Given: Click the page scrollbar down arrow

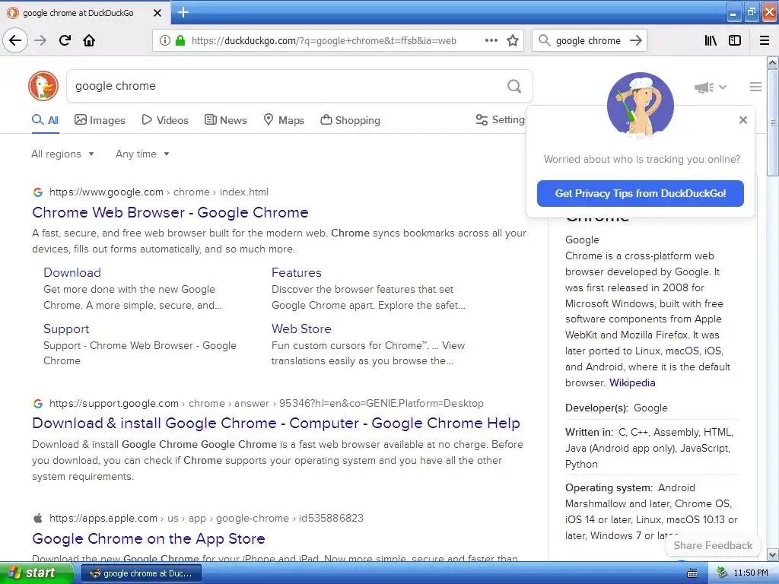Looking at the screenshot, I should pyautogui.click(x=773, y=554).
